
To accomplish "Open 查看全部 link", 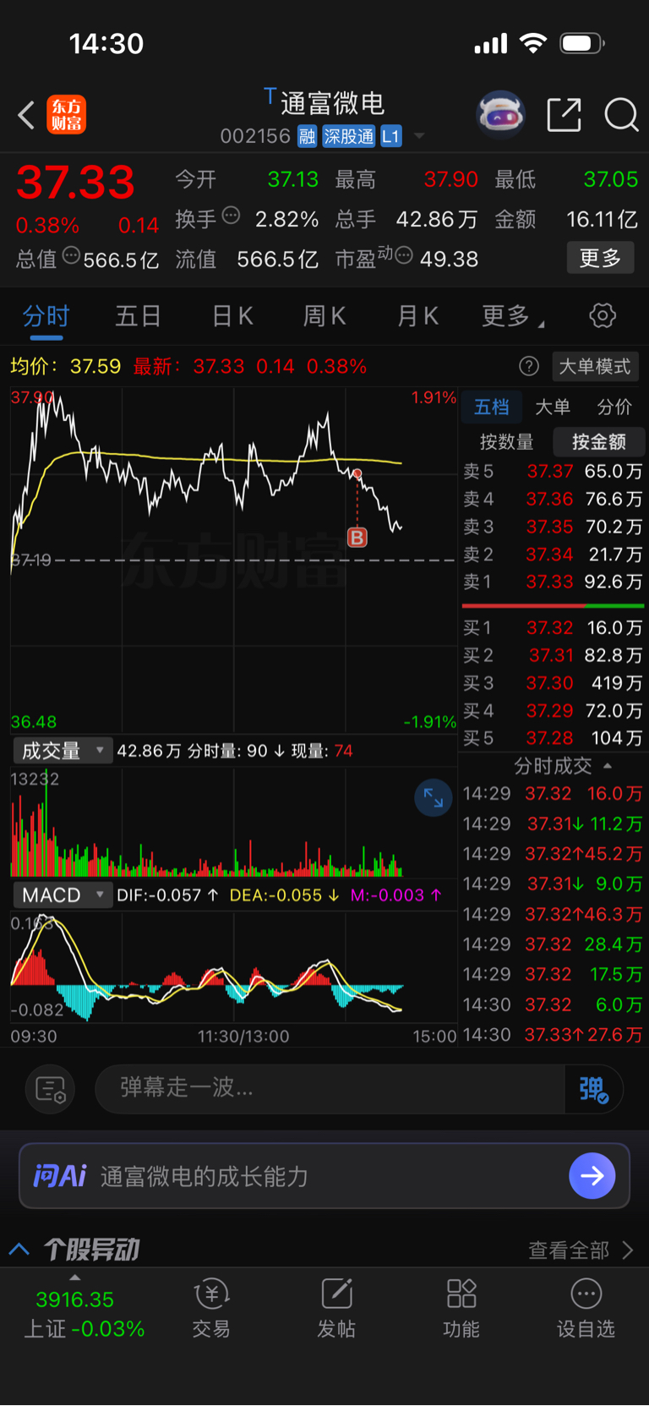I will [581, 1250].
